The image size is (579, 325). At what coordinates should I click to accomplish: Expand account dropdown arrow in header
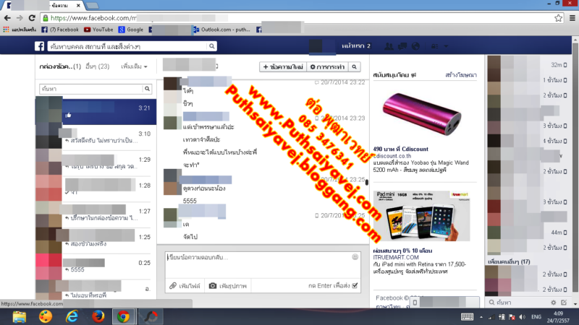coord(446,46)
